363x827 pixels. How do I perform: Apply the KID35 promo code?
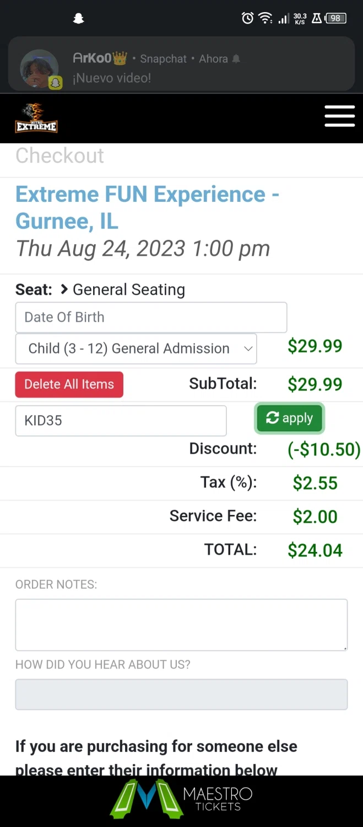coord(289,418)
